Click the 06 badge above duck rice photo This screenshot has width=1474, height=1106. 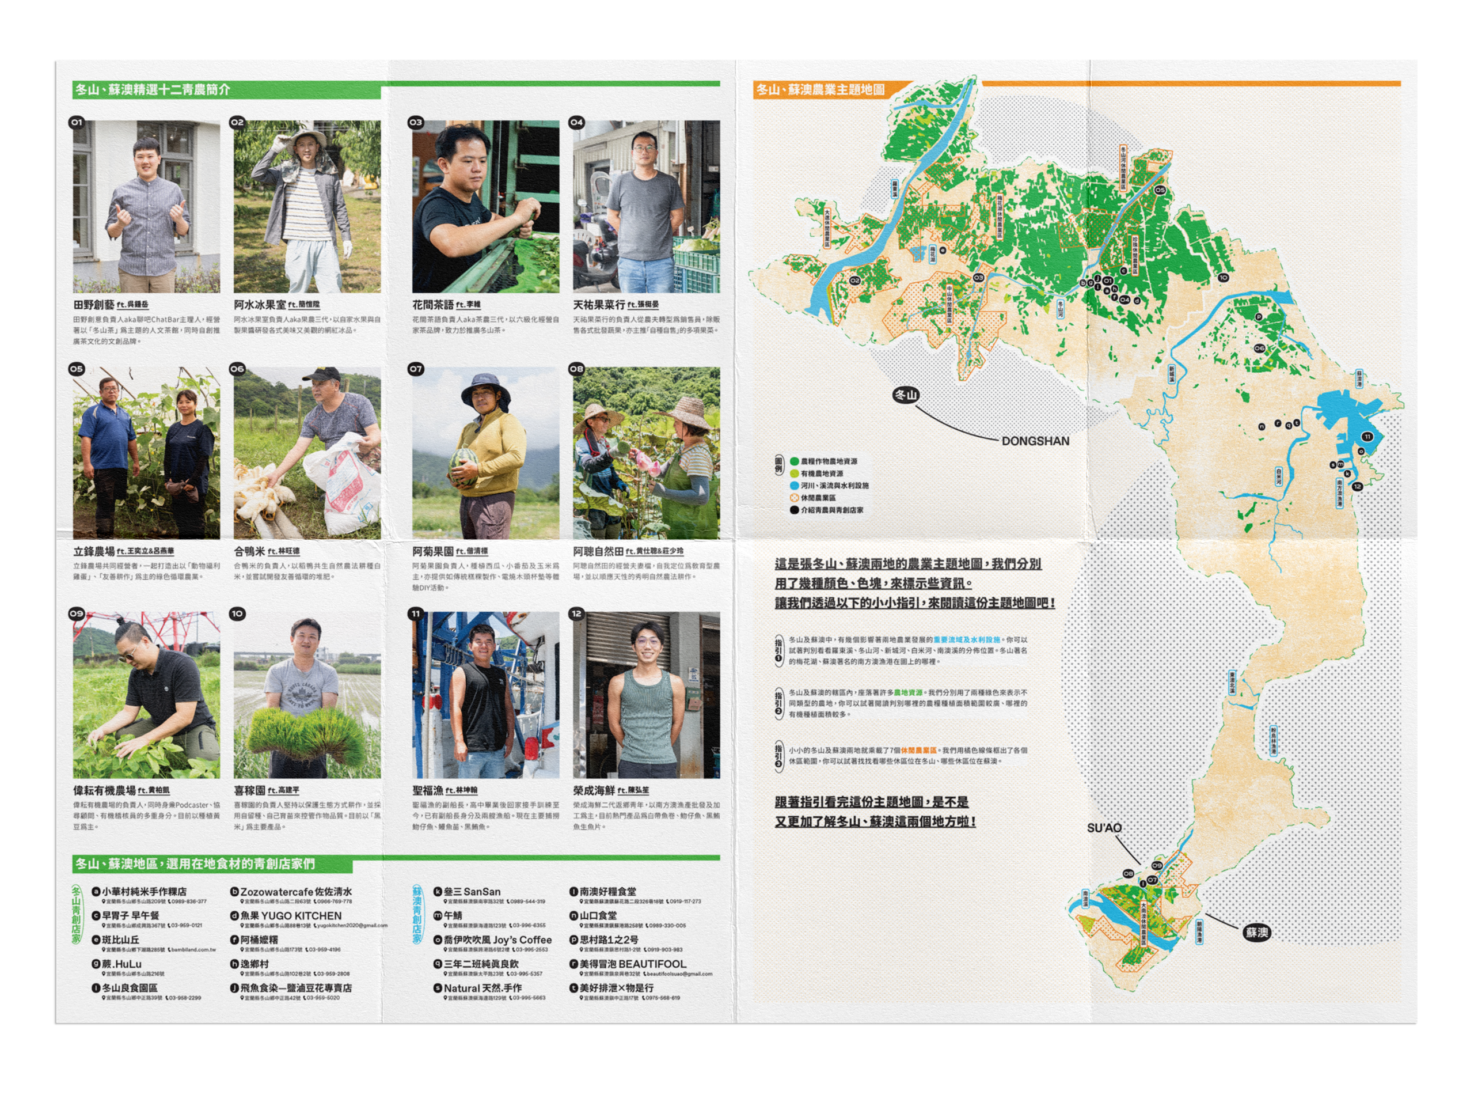[x=237, y=369]
